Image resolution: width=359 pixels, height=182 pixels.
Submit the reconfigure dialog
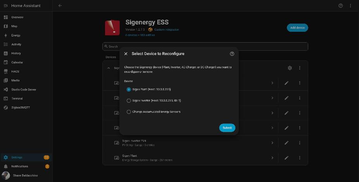[x=227, y=128]
